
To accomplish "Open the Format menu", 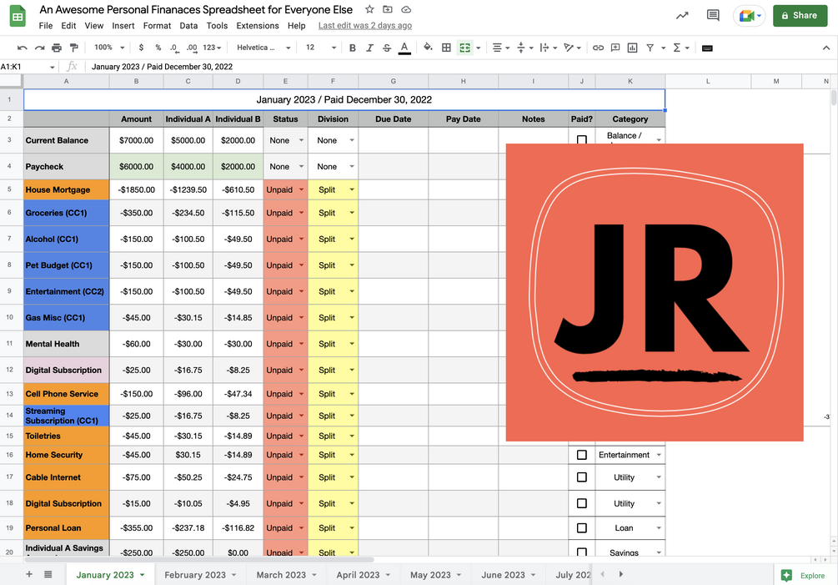I will pos(157,26).
